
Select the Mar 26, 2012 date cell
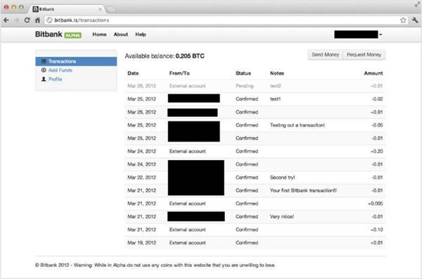coord(142,86)
